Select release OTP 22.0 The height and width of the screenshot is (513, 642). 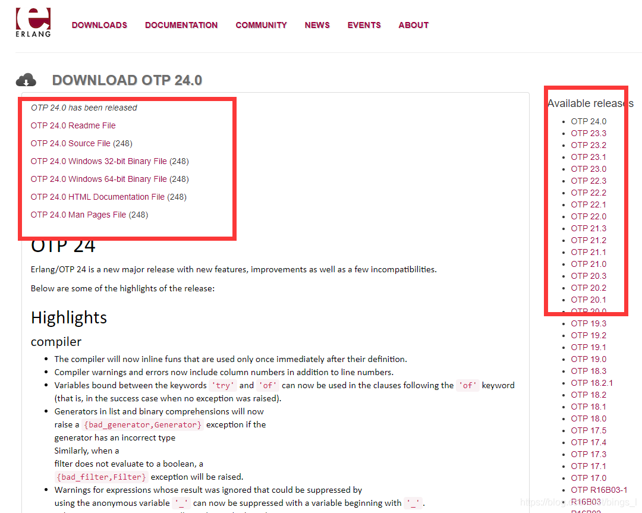tap(588, 216)
